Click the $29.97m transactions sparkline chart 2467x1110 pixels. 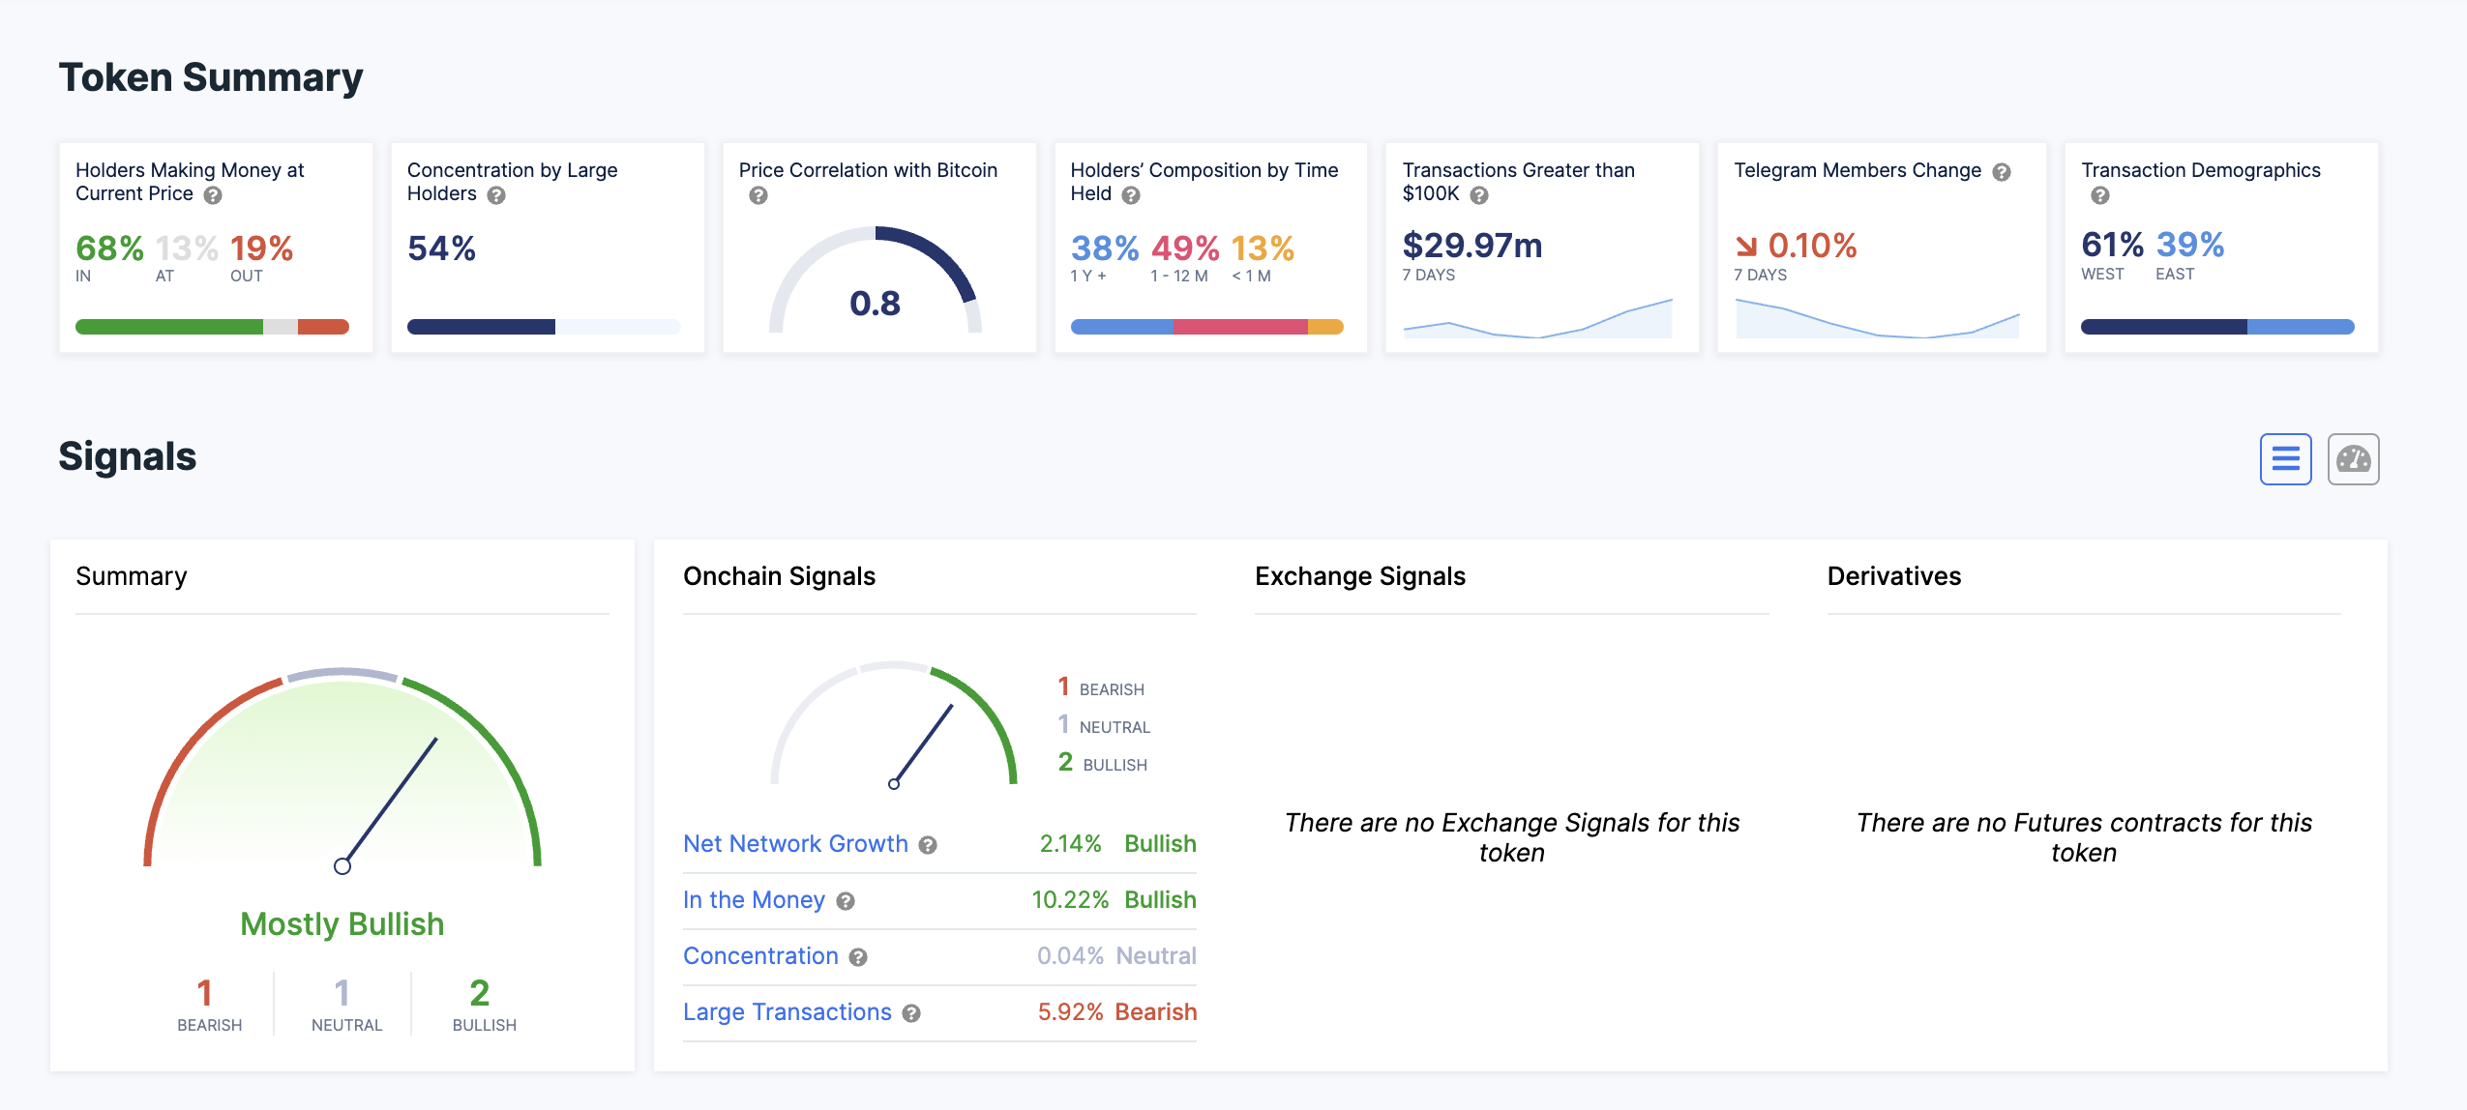pyautogui.click(x=1537, y=319)
